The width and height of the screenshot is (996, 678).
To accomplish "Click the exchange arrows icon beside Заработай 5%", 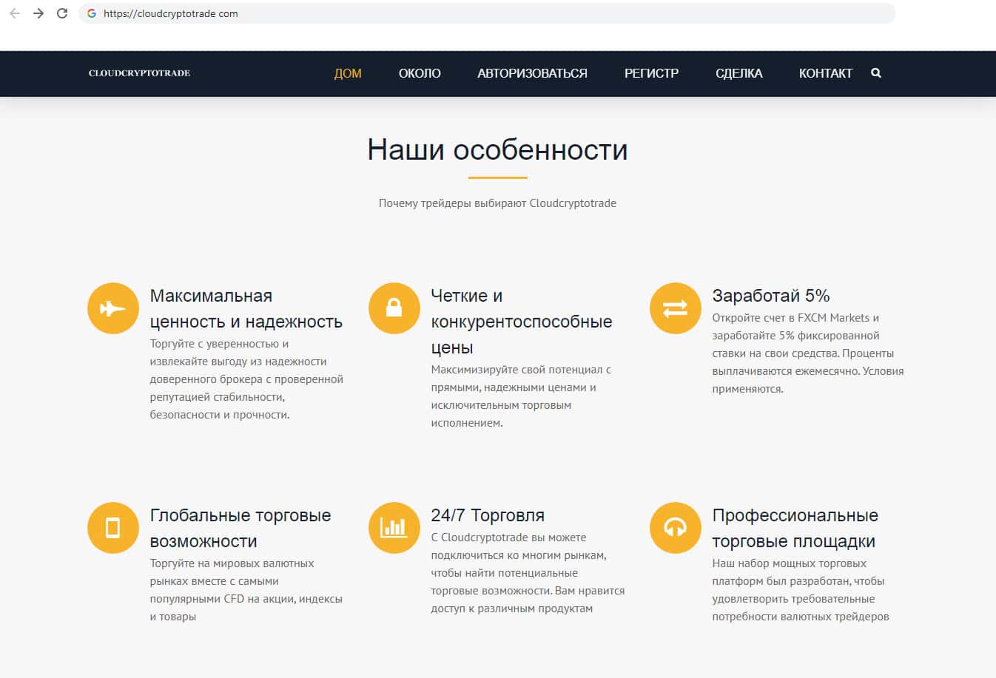I will pyautogui.click(x=675, y=308).
